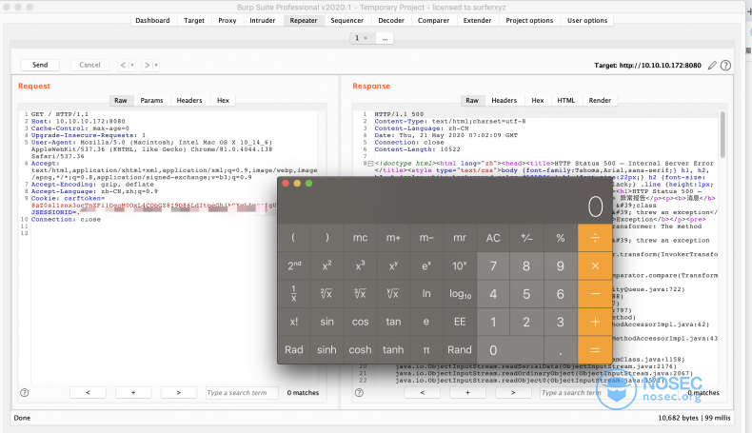Open the history forward dropdown arrow

click(156, 66)
